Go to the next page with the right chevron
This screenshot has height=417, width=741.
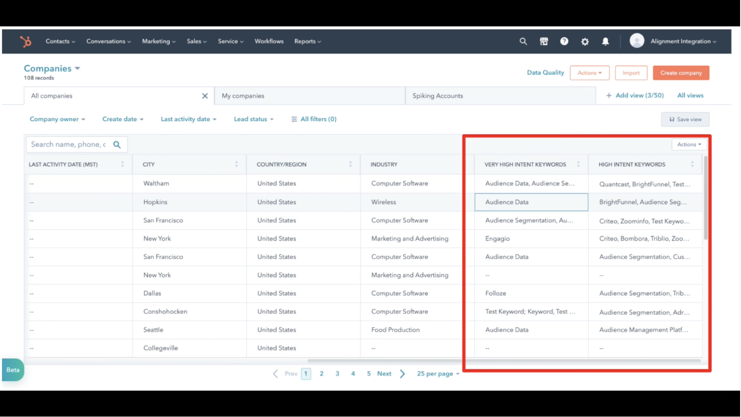[403, 374]
